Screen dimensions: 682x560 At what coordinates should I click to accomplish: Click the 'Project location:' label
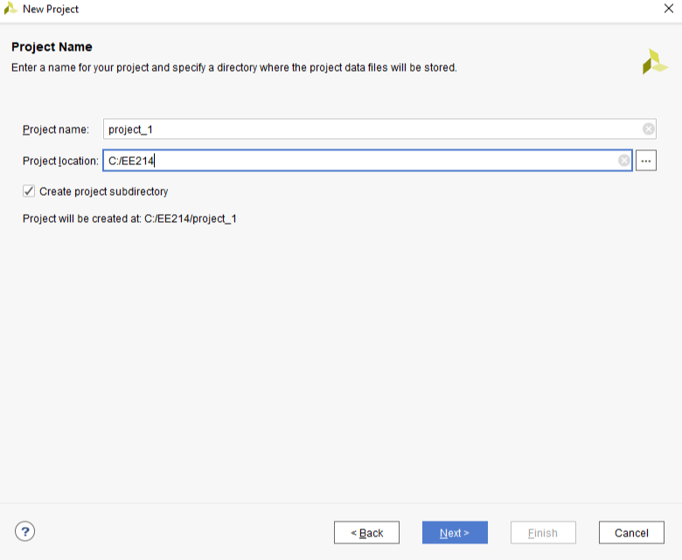pos(60,161)
